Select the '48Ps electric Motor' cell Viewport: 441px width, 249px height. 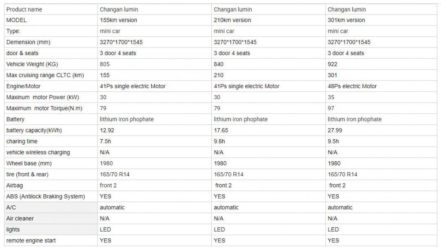[x=352, y=86]
